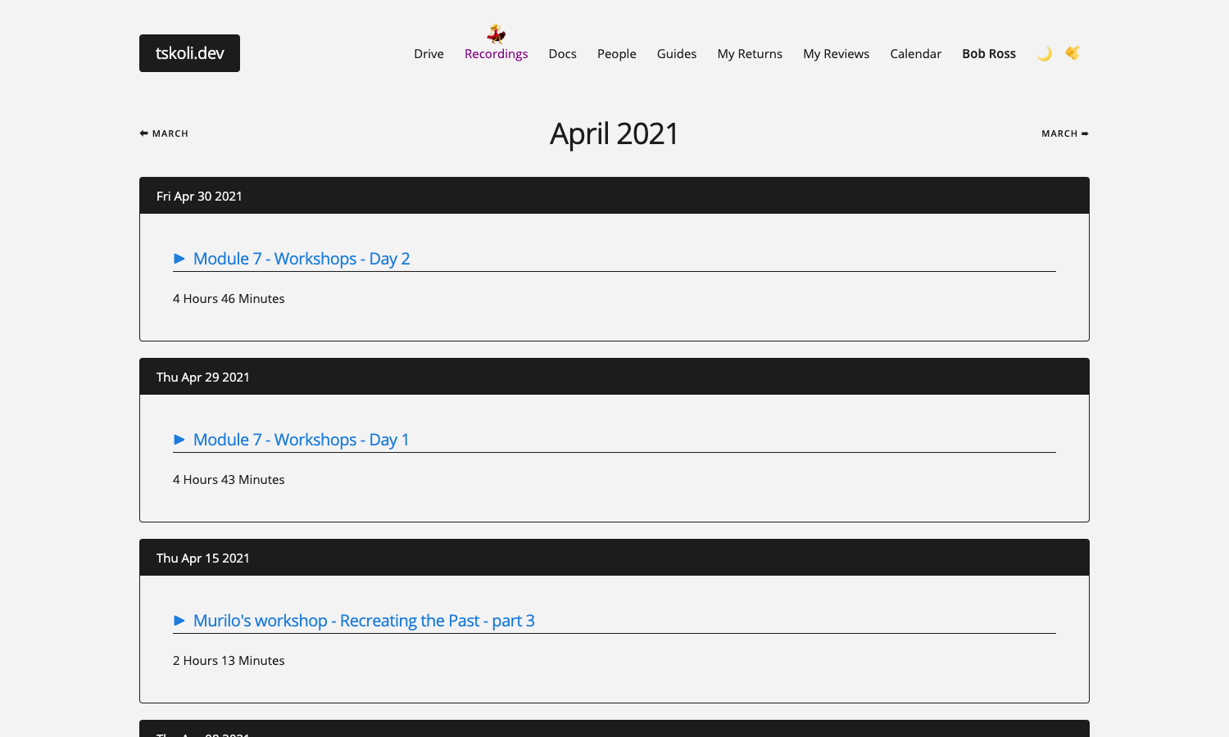Go to the Guides page
Image resolution: width=1229 pixels, height=737 pixels.
676,54
